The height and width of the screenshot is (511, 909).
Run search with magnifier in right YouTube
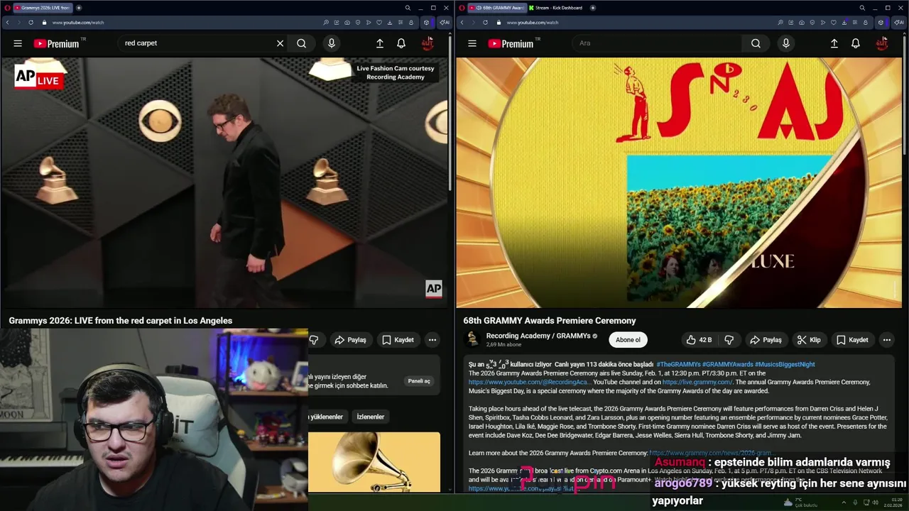[756, 43]
